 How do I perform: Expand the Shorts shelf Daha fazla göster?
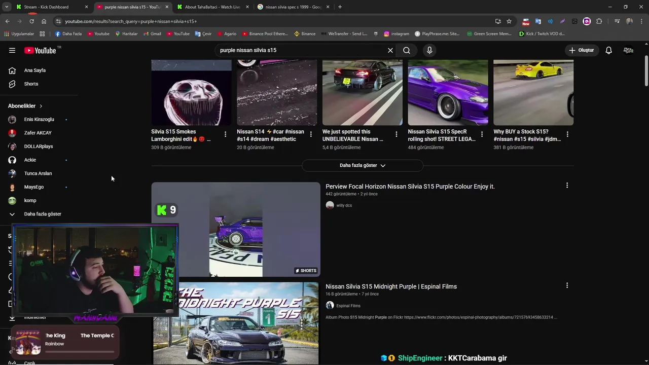363,165
